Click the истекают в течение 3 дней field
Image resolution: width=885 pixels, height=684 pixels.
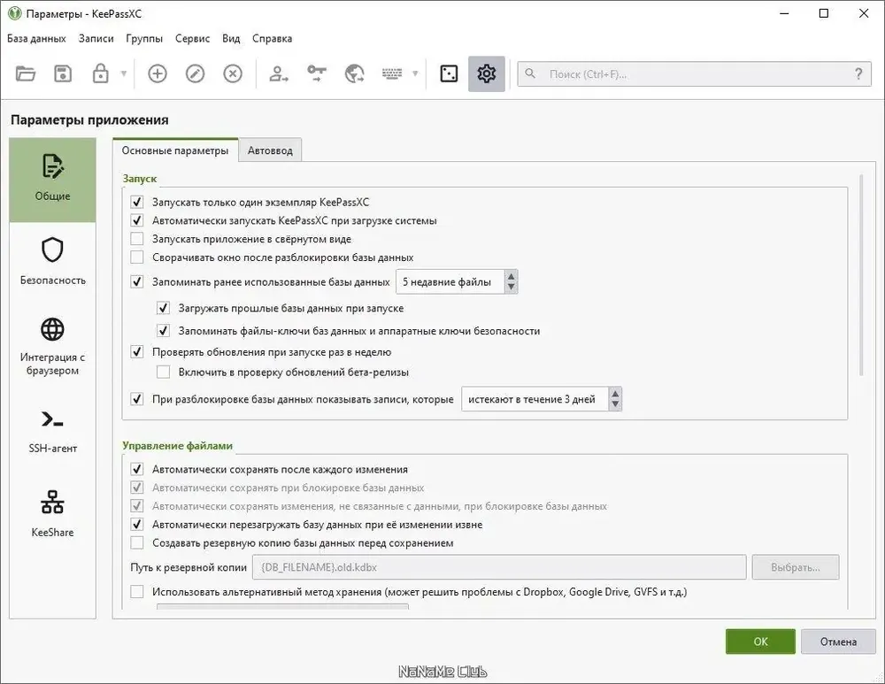click(x=535, y=399)
